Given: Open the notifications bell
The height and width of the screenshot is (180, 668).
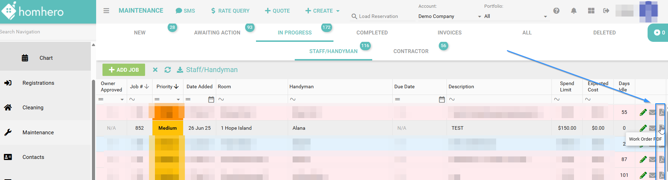Looking at the screenshot, I should pos(574,11).
